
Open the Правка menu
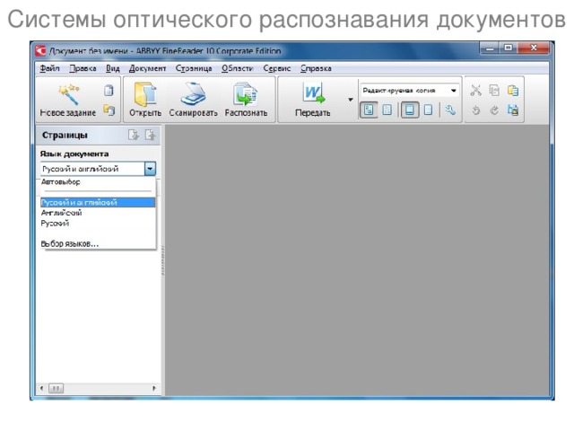(83, 68)
